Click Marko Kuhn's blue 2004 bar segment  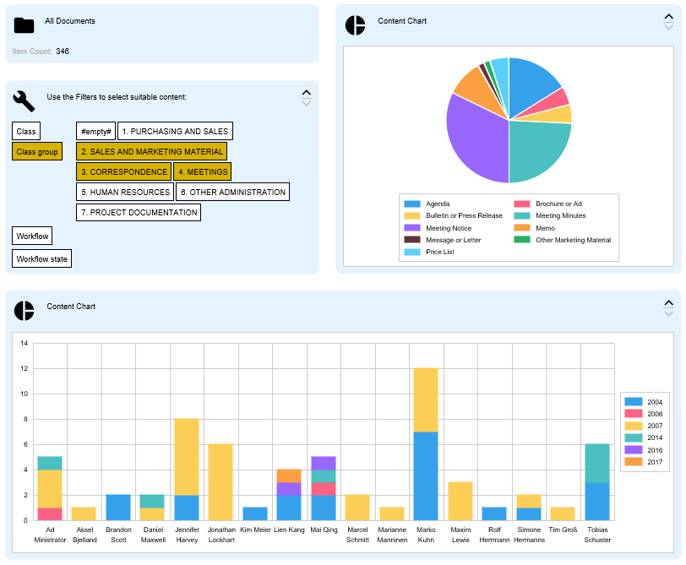(x=426, y=475)
